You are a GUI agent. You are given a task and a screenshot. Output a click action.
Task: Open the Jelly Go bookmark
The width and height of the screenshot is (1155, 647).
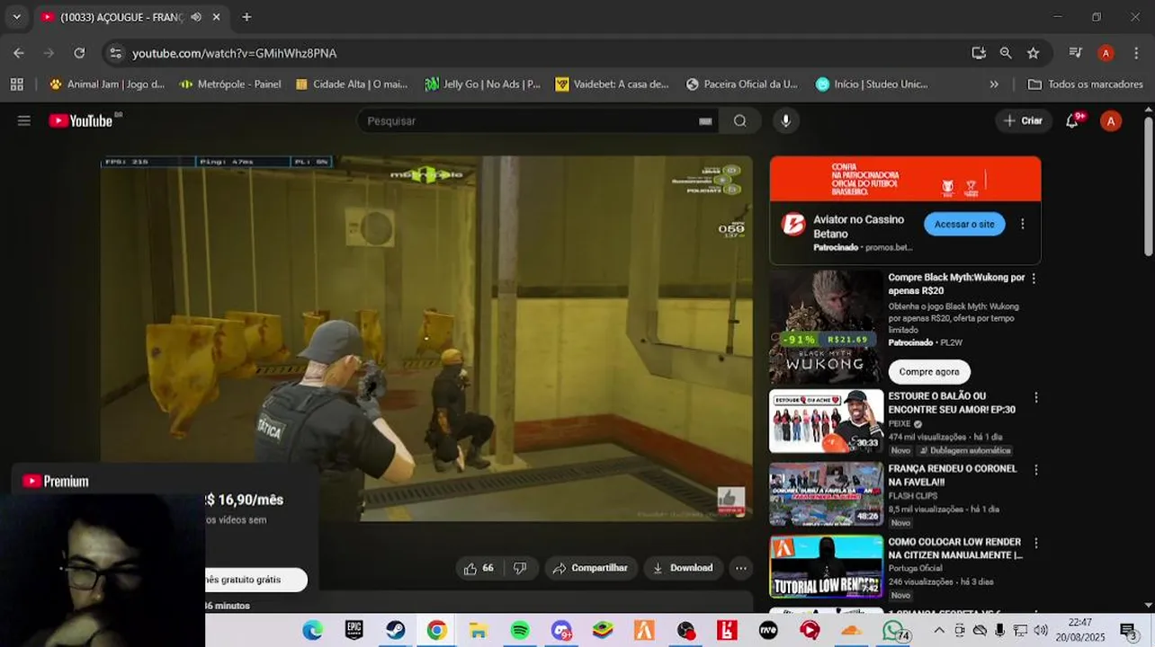tap(483, 84)
